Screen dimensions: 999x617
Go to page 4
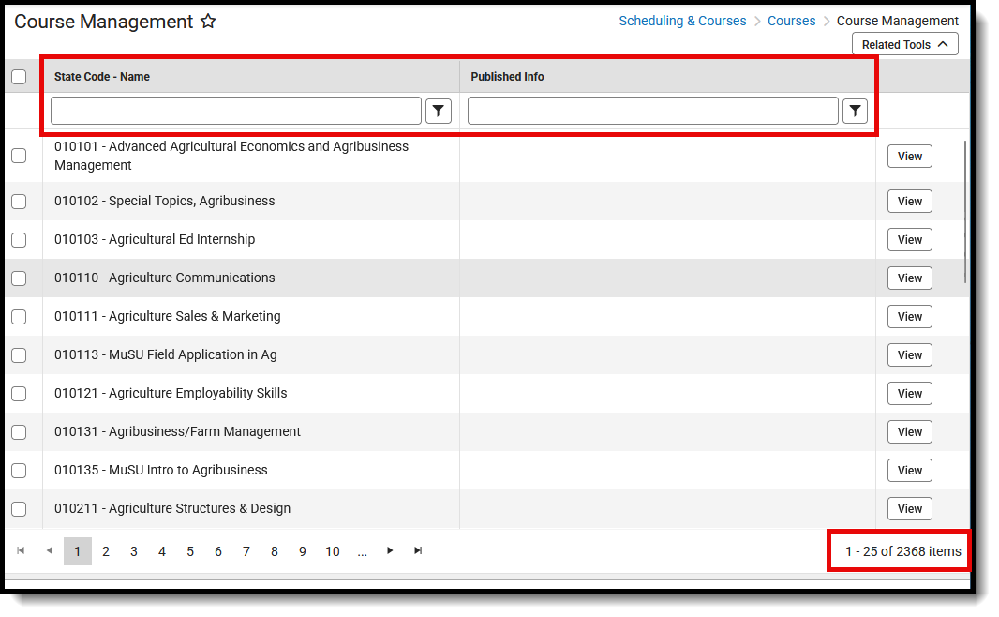162,551
